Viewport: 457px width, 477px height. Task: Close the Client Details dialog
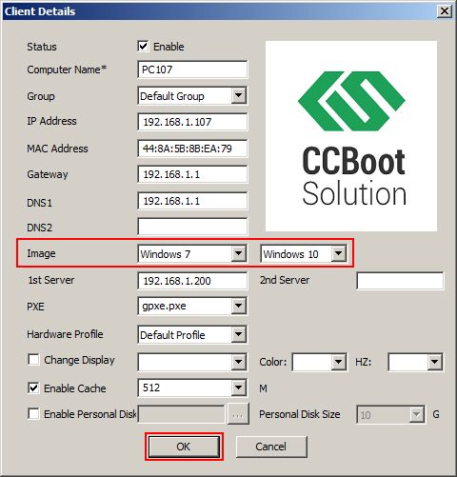445,11
